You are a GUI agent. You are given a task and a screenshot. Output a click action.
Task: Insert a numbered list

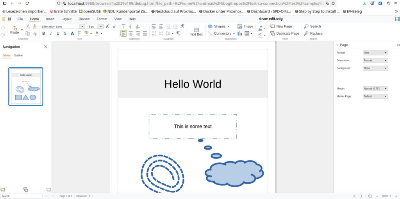point(161,26)
